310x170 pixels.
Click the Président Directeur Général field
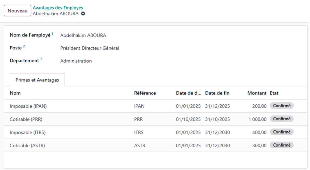[x=90, y=48]
